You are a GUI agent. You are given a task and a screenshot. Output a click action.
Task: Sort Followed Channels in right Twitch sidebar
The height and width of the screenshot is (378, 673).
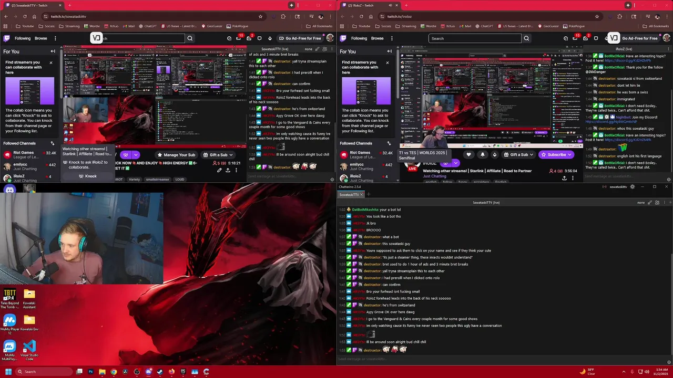tap(389, 143)
